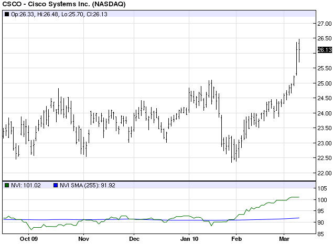This screenshot has width=333, height=244.
Task: Click the 24.00 price axis label
Action: coord(325,113)
